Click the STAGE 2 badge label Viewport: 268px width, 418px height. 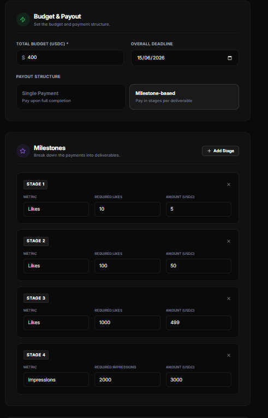coord(36,241)
